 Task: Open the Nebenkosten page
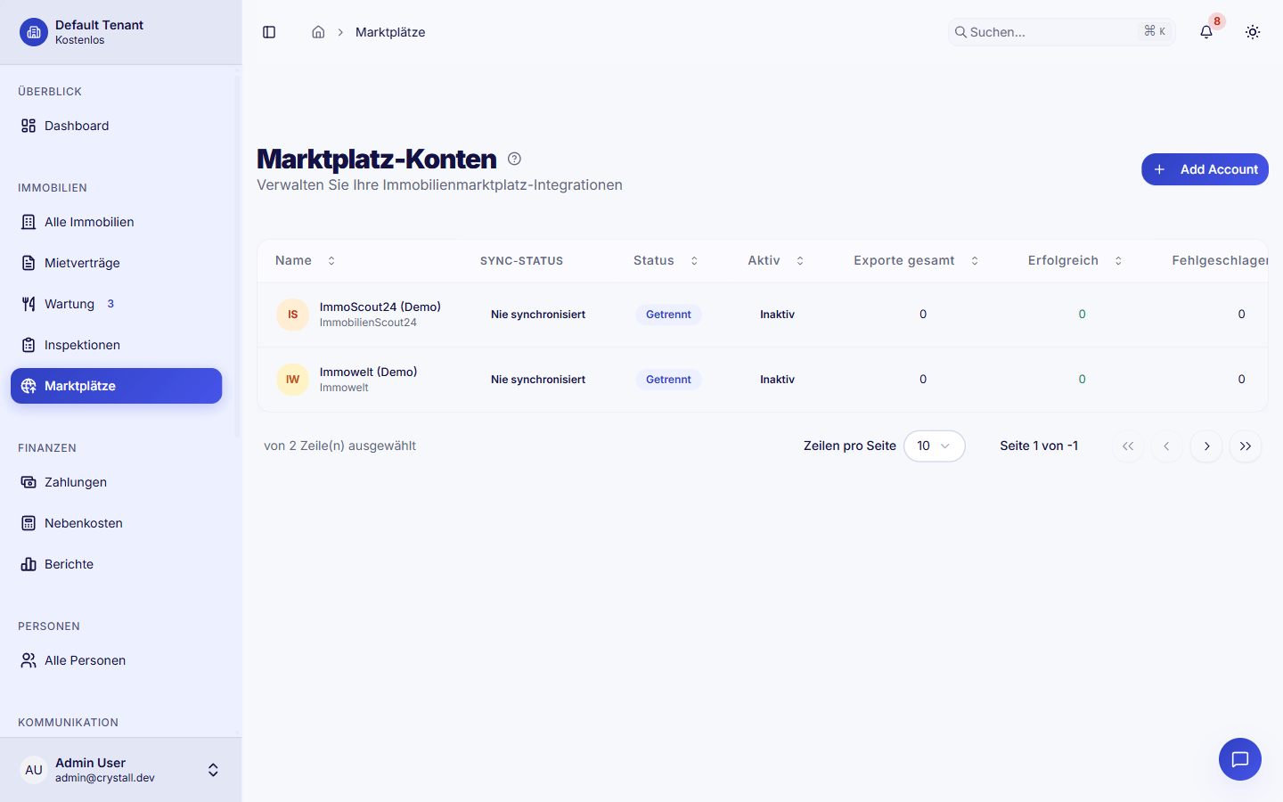pyautogui.click(x=116, y=523)
